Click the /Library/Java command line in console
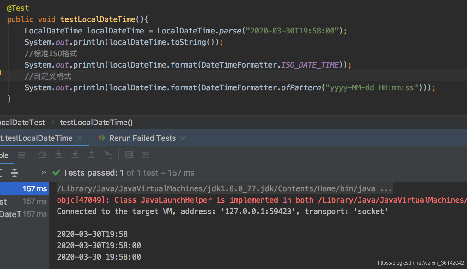Image resolution: width=467 pixels, height=269 pixels. 225,189
